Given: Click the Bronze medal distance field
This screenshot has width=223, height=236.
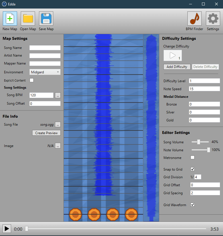Looking at the screenshot, I should pyautogui.click(x=204, y=104).
